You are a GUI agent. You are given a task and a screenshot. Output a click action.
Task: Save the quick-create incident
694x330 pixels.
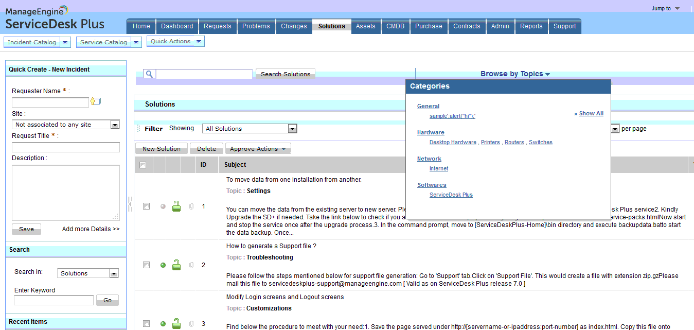tap(26, 229)
